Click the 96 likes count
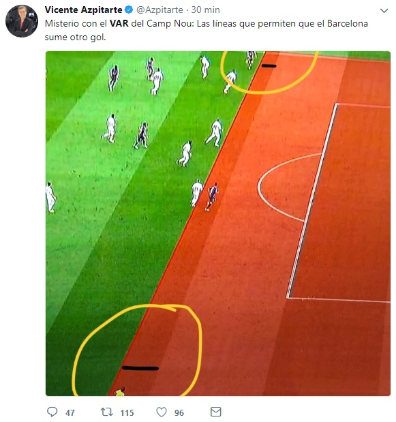 179,412
